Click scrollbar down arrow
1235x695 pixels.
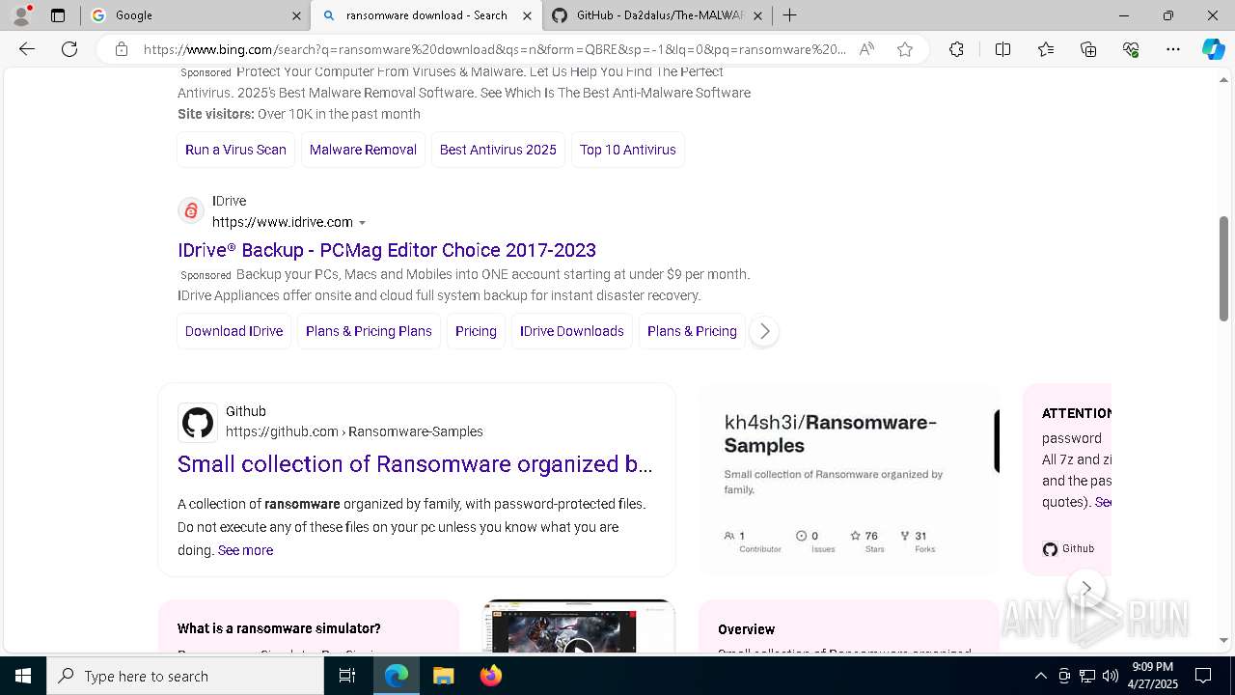coord(1223,640)
